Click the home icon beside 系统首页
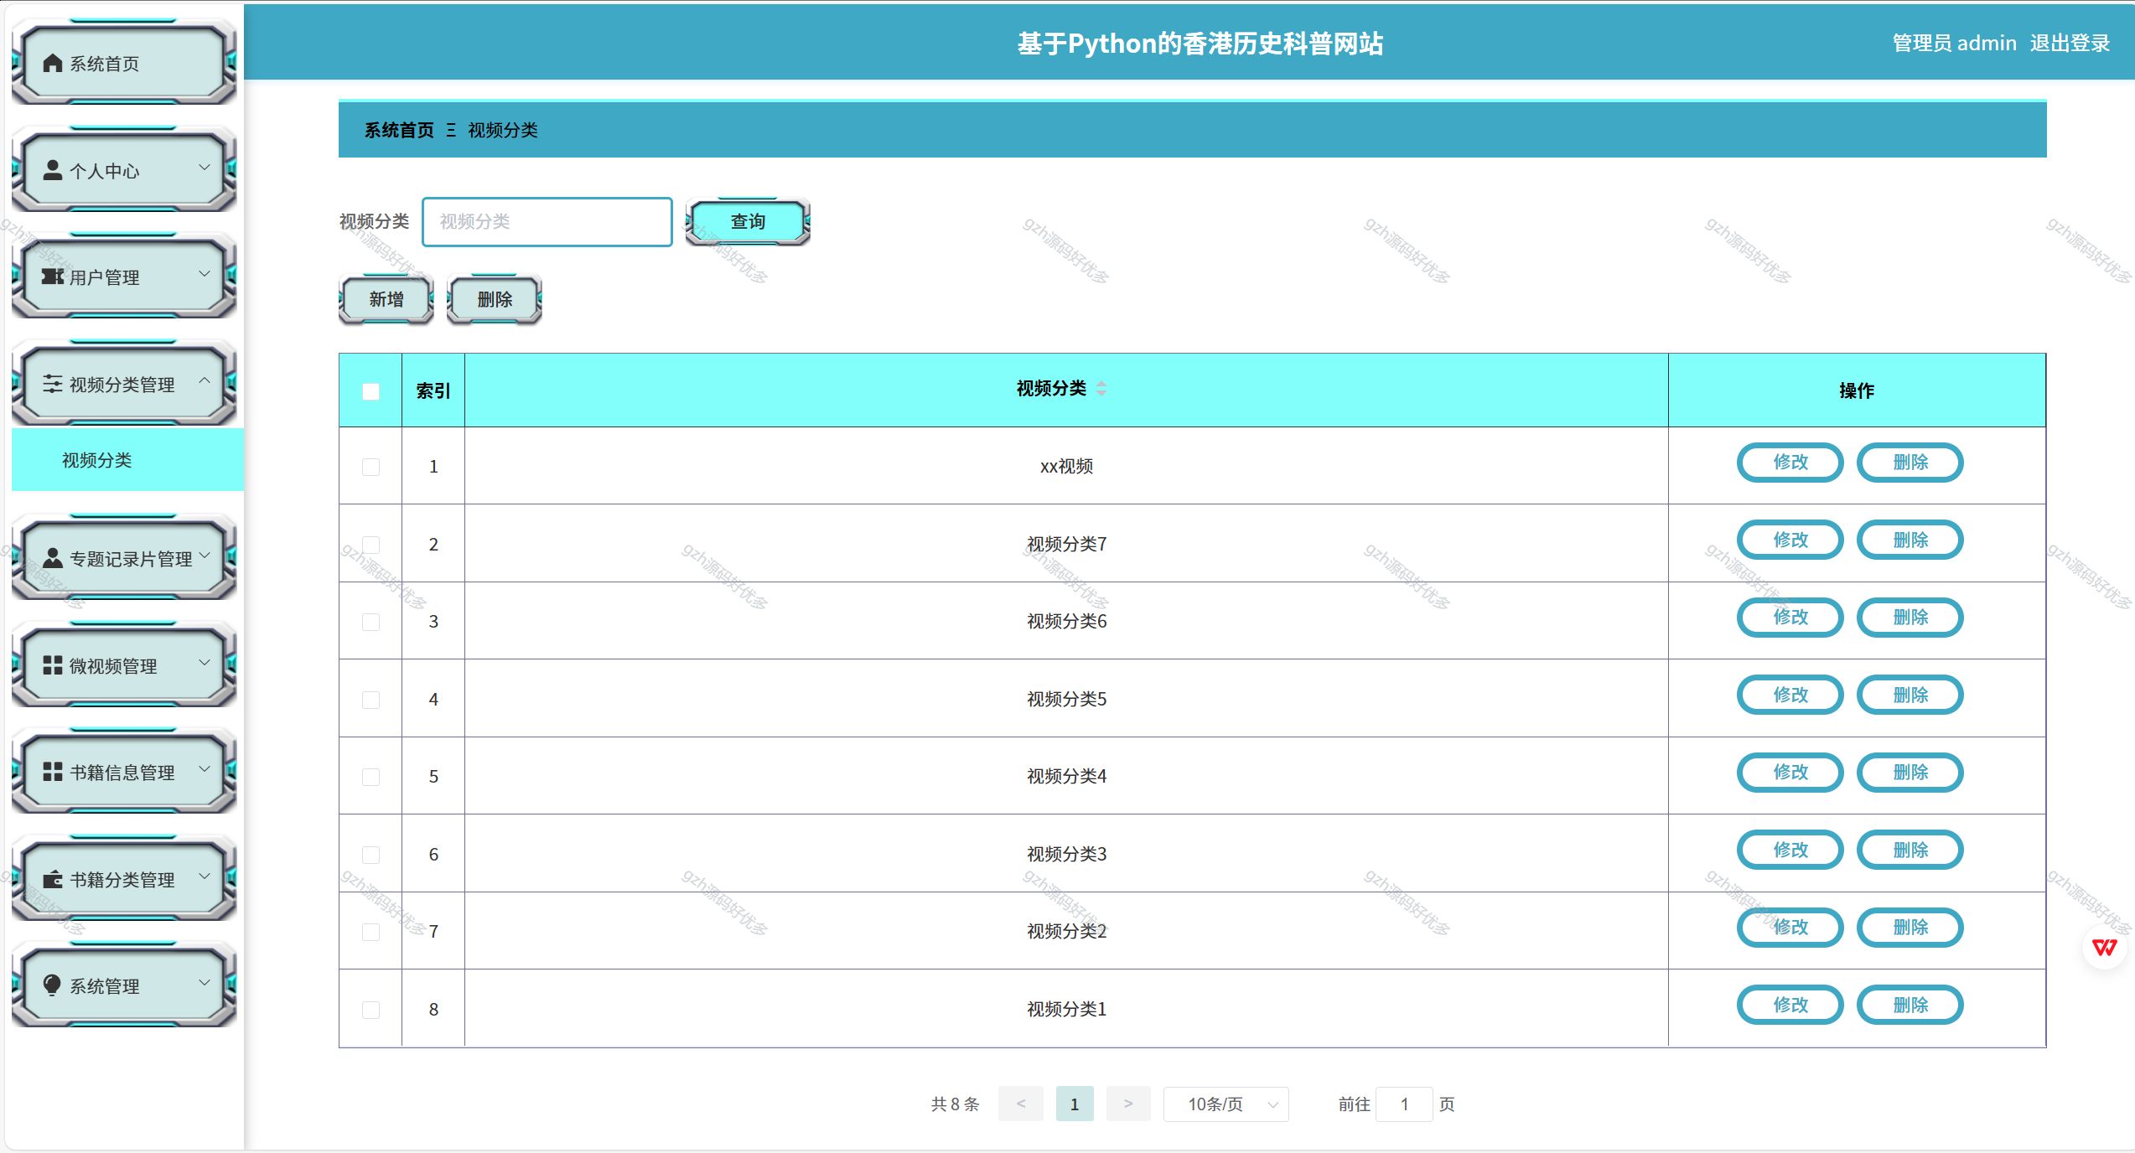 (x=53, y=63)
